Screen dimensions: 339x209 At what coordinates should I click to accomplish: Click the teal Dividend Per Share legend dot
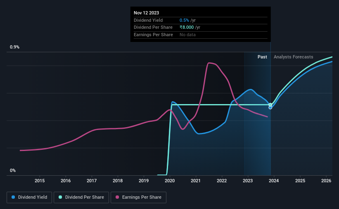(x=60, y=197)
